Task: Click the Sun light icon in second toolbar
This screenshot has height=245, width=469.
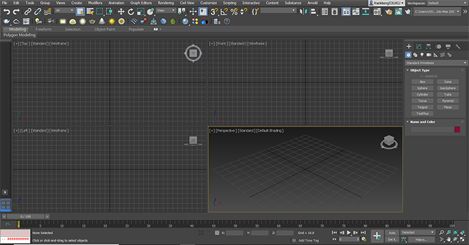Action: pyautogui.click(x=112, y=21)
